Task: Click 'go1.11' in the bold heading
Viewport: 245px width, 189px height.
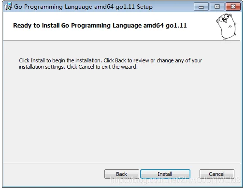Action: [176, 26]
